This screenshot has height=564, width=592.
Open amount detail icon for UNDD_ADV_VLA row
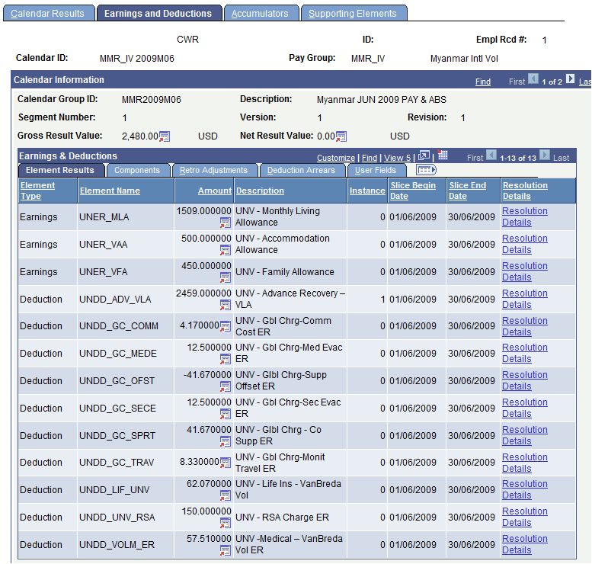[x=226, y=305]
